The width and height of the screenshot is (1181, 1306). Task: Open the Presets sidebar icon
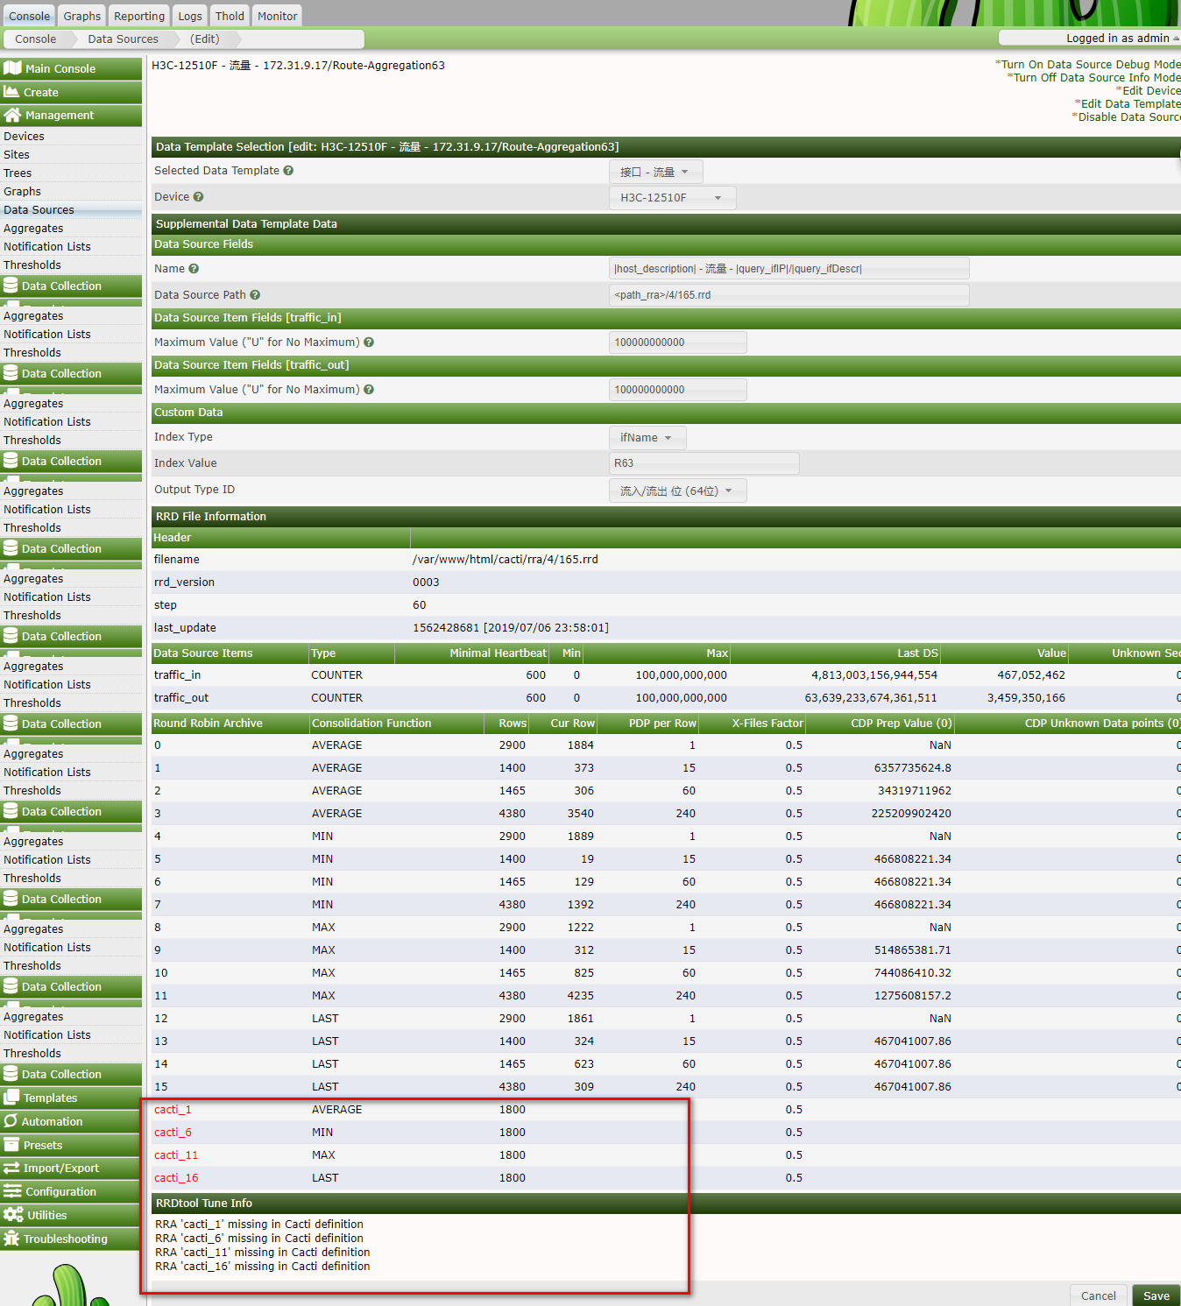[12, 1145]
